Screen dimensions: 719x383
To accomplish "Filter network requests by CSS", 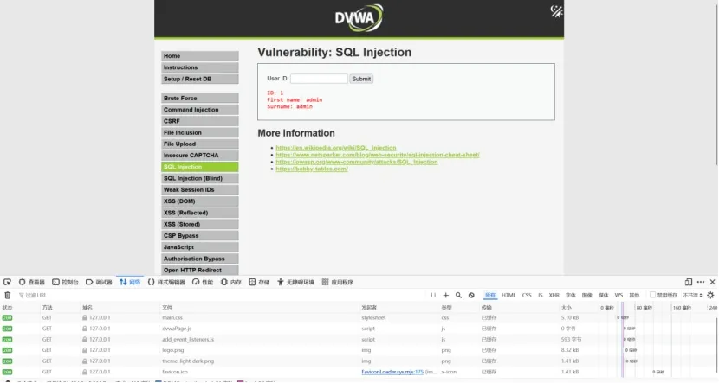I will (x=527, y=295).
